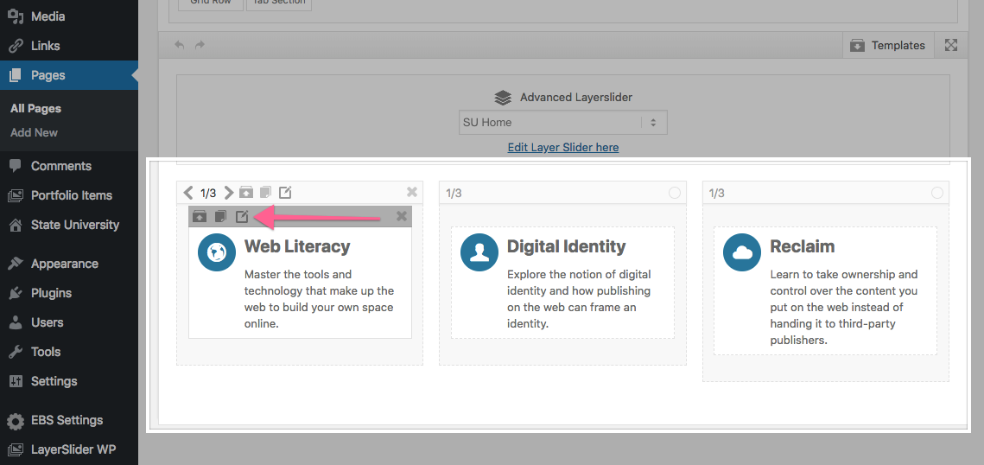
Task: Delete the first 1/3 column X
Action: (x=412, y=192)
